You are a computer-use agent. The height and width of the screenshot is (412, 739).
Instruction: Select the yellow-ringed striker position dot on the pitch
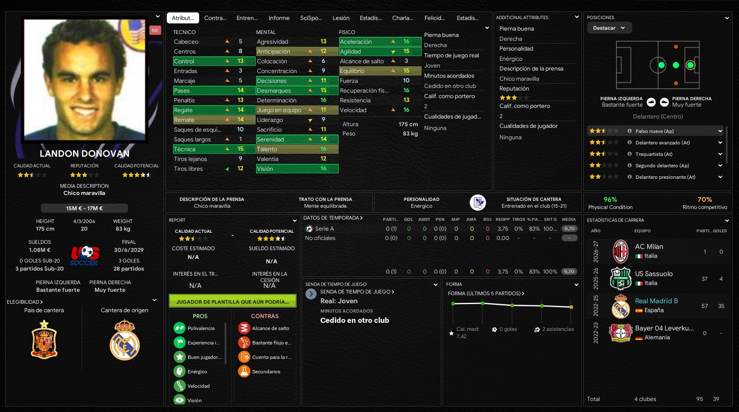click(690, 65)
